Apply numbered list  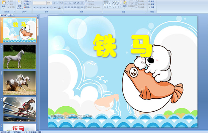pos(71,3)
